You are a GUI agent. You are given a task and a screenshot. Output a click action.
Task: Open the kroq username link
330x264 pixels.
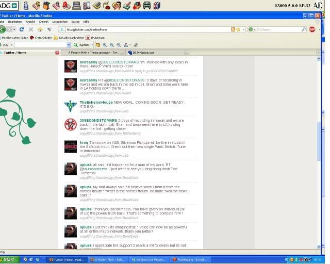click(x=84, y=143)
